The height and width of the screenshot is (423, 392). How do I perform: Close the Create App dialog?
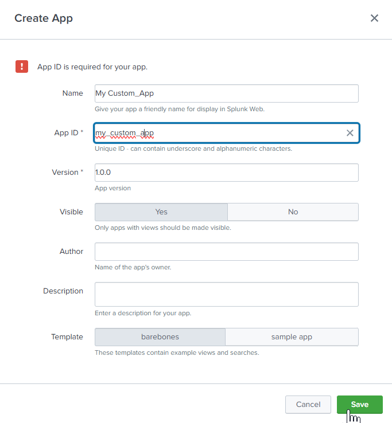pos(374,18)
